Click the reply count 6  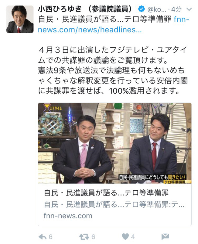(x=50, y=237)
